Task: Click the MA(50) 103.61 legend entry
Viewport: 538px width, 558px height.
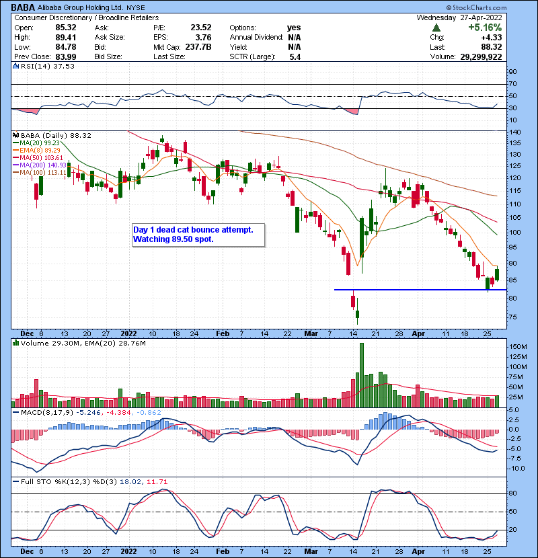Action: pos(38,157)
